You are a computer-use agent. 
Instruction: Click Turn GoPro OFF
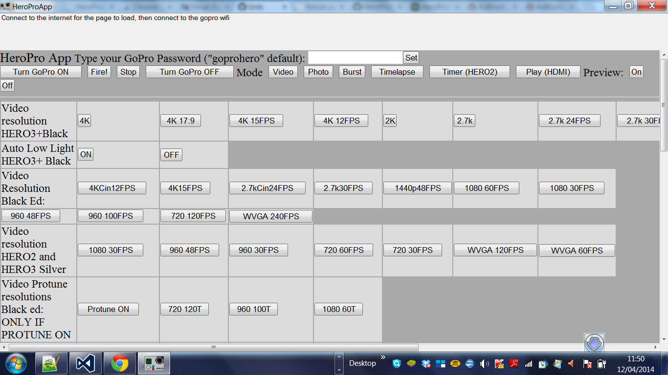click(190, 72)
